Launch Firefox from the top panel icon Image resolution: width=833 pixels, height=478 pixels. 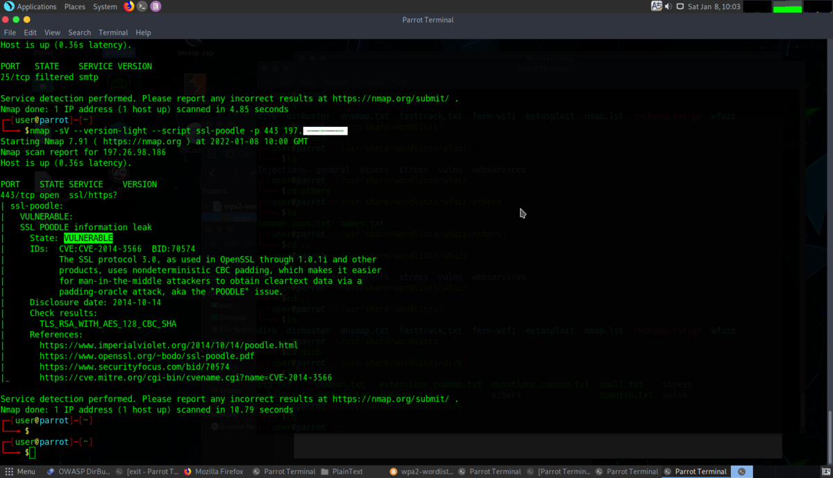pos(129,6)
